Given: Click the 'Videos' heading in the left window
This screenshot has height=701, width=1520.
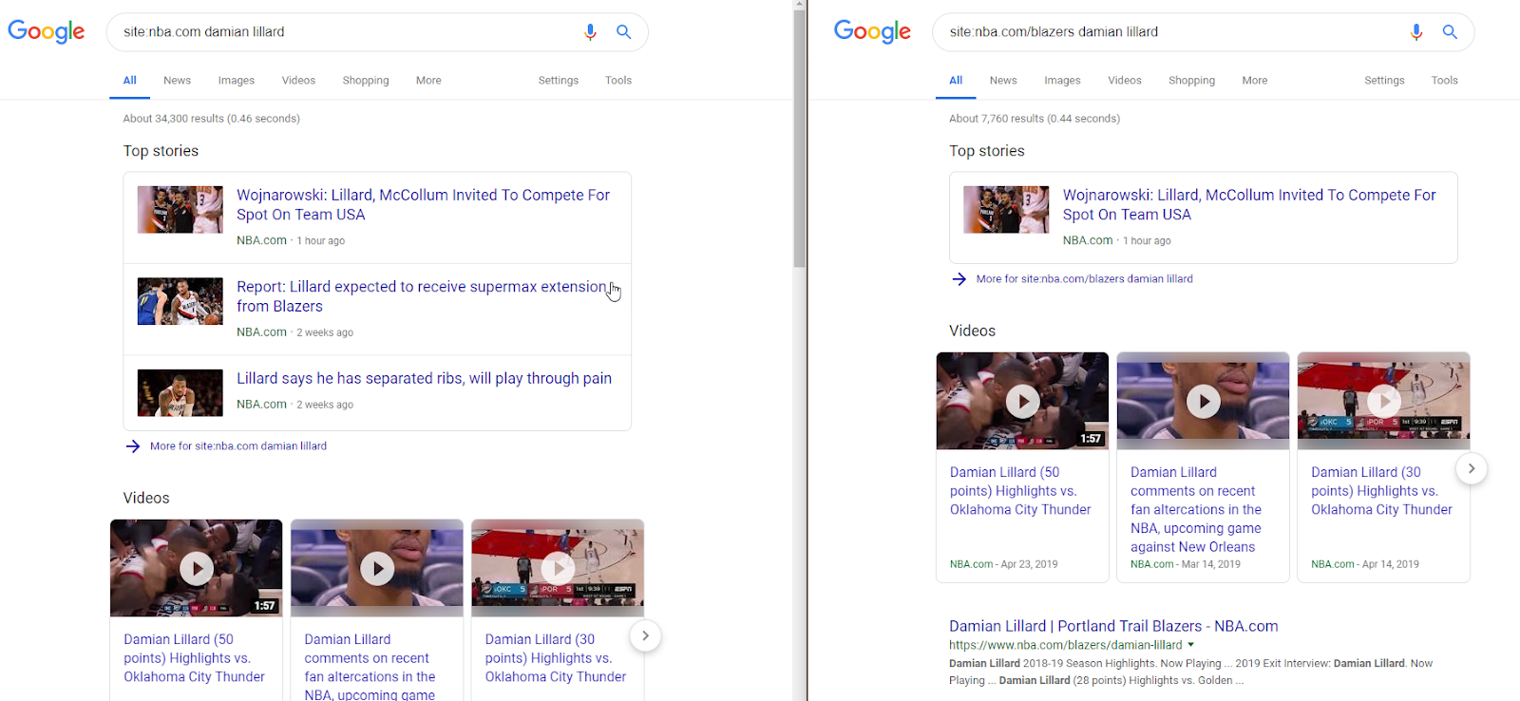Looking at the screenshot, I should pyautogui.click(x=146, y=498).
